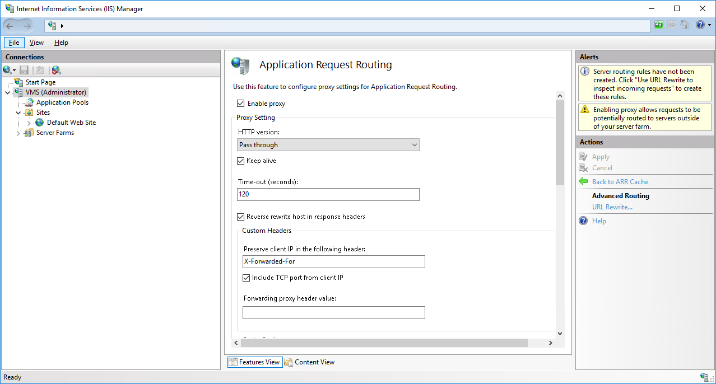
Task: Click the Default Web Site globe icon
Action: pos(40,123)
